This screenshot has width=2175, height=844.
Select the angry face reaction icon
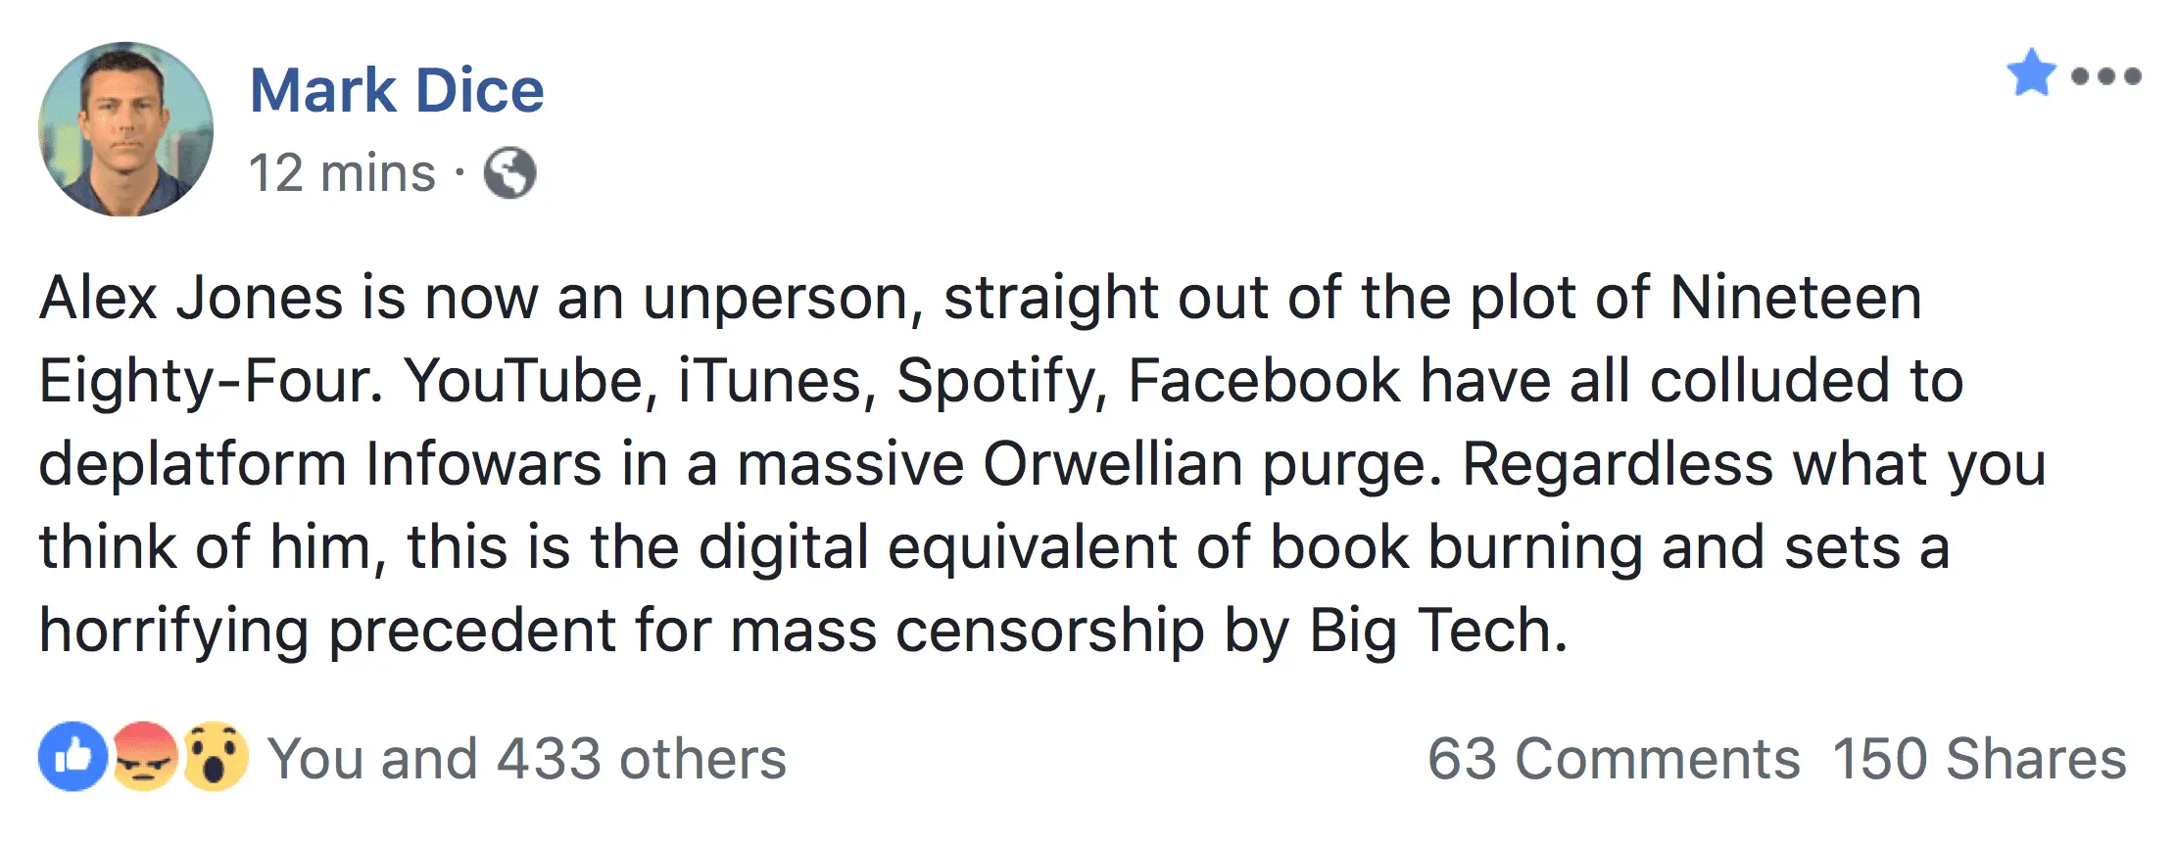pos(145,757)
